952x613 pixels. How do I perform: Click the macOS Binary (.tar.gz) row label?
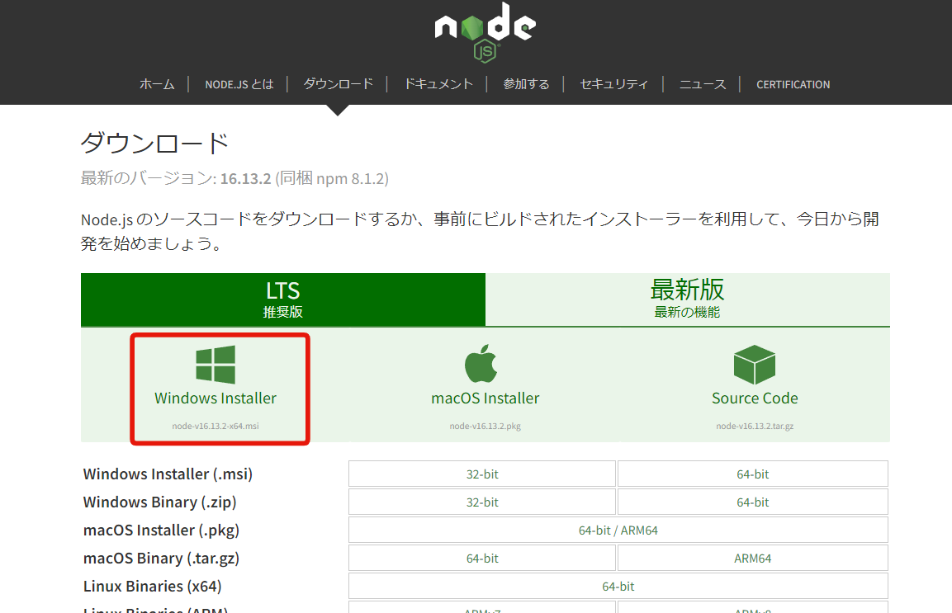coord(161,558)
